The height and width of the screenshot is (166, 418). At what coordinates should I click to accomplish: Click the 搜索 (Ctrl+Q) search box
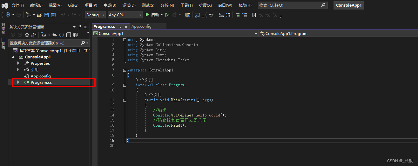[292, 5]
